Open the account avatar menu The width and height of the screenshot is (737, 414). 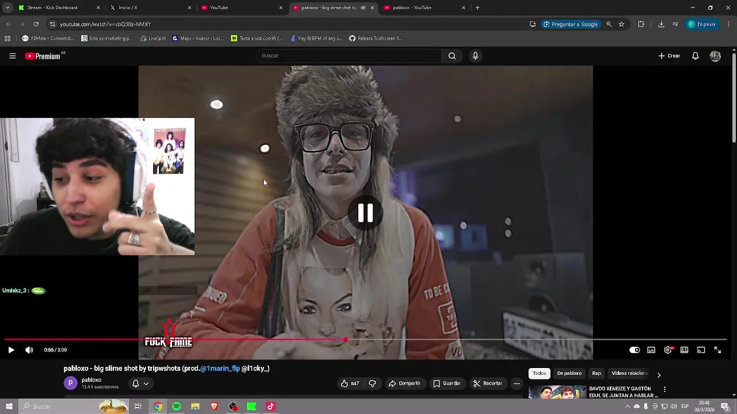715,56
